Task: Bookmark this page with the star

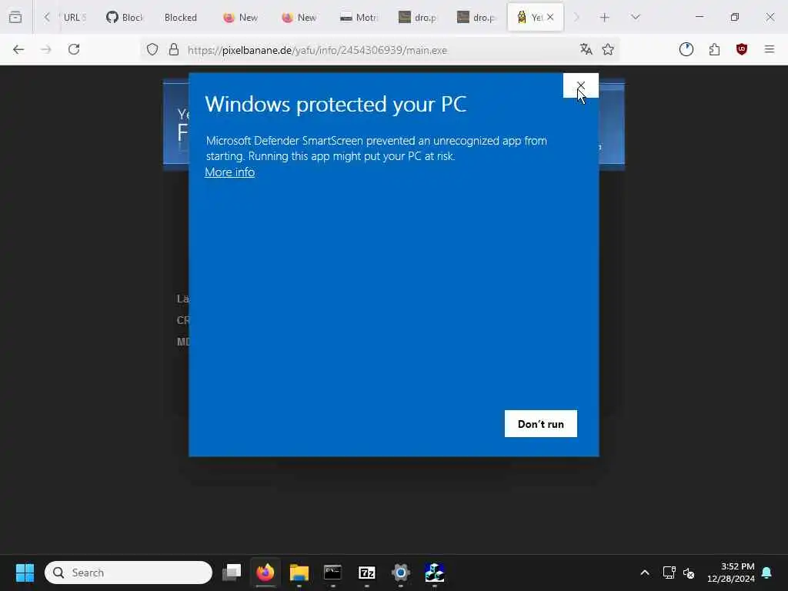Action: [x=608, y=49]
